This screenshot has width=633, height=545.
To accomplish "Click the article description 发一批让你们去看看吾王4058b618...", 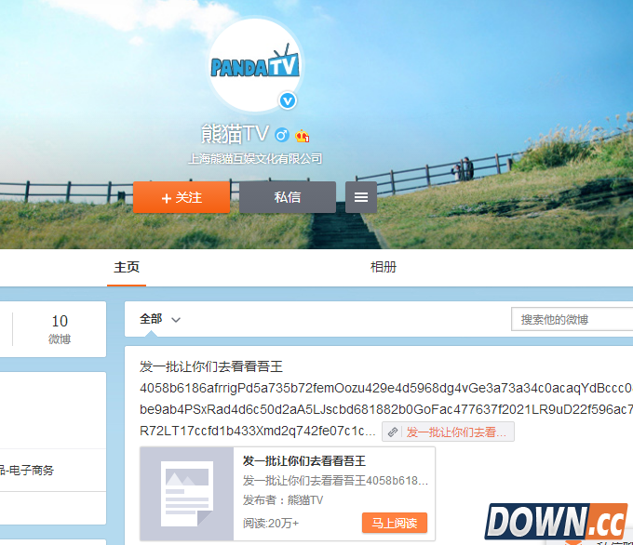I will click(x=335, y=481).
